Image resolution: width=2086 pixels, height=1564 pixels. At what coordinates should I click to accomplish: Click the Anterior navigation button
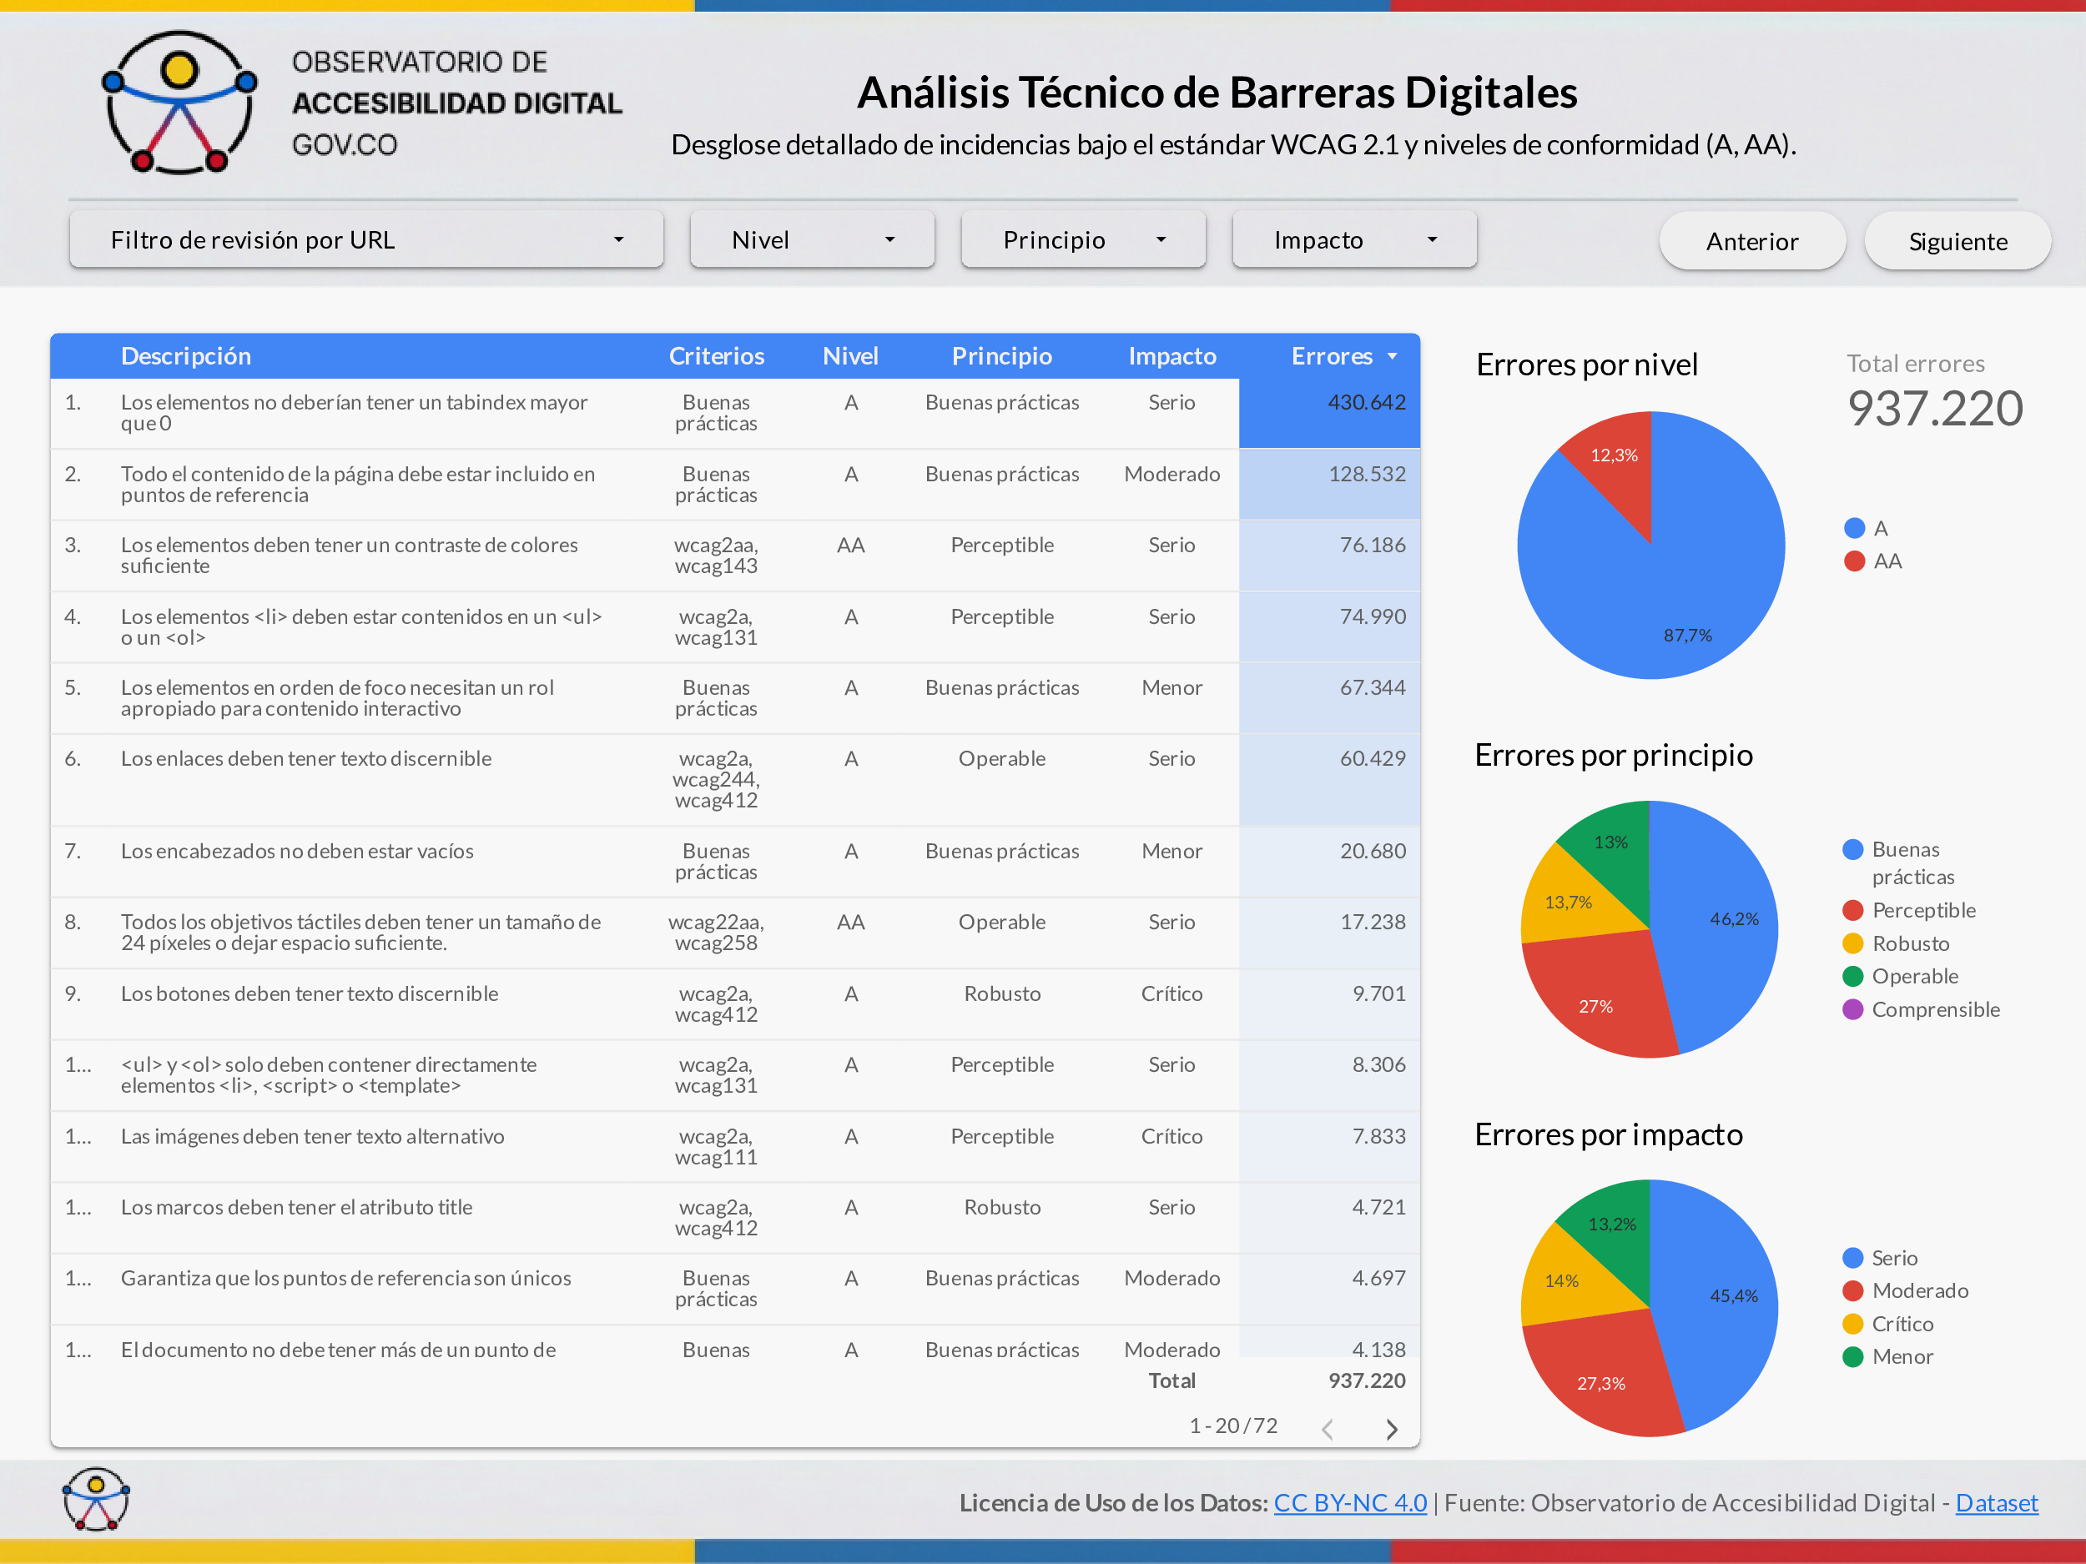coord(1752,241)
